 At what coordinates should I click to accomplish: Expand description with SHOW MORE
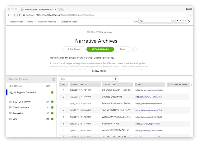pyautogui.click(x=99, y=71)
